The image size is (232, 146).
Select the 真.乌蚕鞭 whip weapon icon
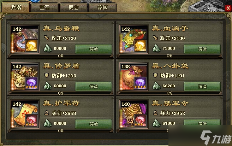[25, 39]
